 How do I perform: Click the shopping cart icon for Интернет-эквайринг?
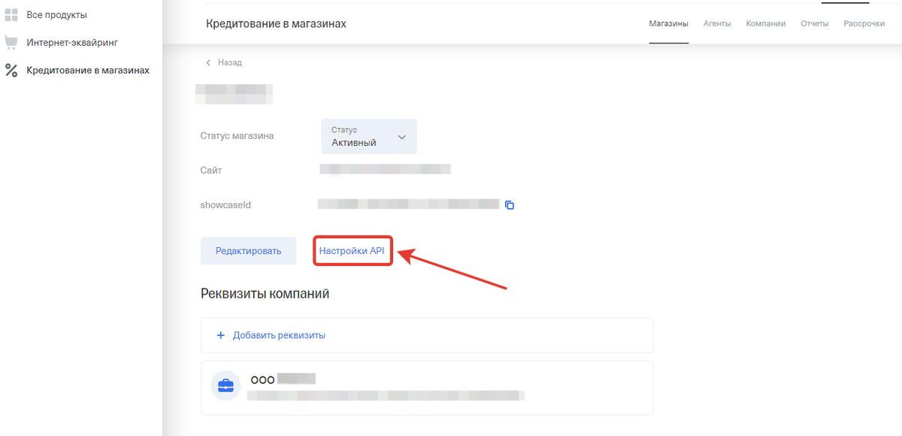(11, 43)
